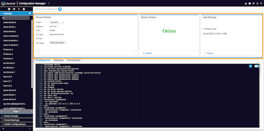Click backup timestamp 12/16/2020, 2:08:14 PM
The width and height of the screenshot is (264, 131).
pos(215,33)
